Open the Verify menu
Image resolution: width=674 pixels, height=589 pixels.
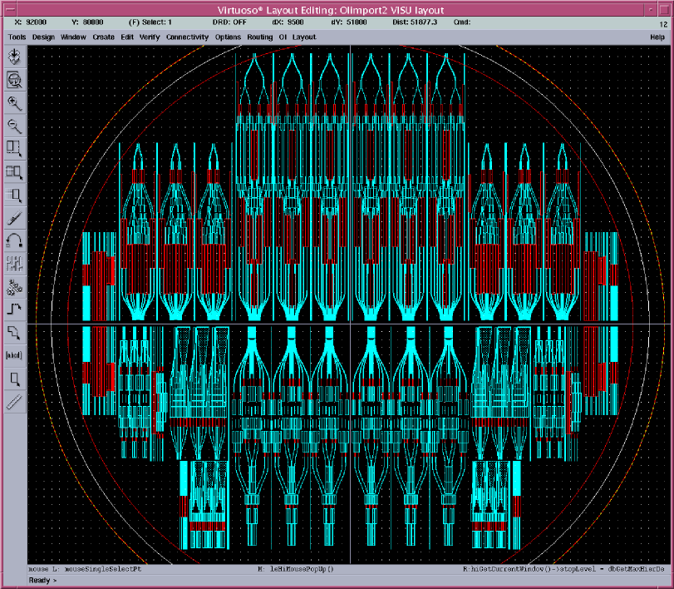click(150, 37)
